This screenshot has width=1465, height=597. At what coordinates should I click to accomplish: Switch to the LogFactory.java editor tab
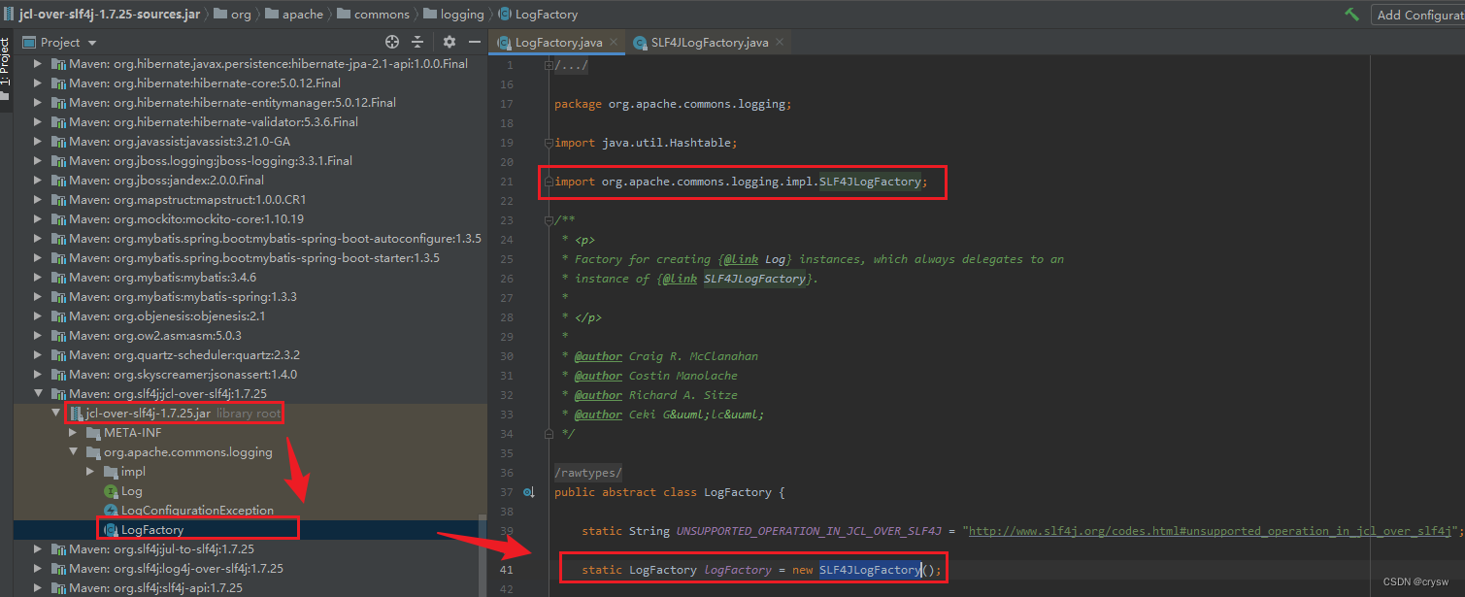pyautogui.click(x=558, y=43)
